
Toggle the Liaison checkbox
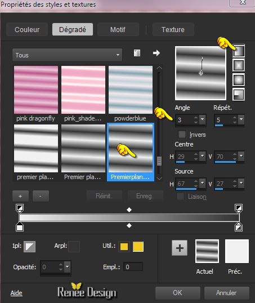click(181, 197)
